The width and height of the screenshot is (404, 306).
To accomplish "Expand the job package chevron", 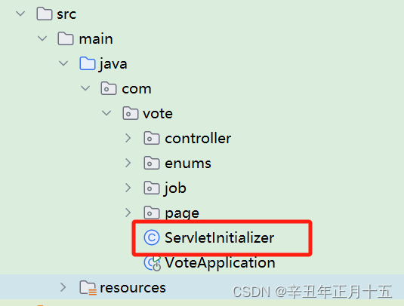I will click(x=128, y=188).
